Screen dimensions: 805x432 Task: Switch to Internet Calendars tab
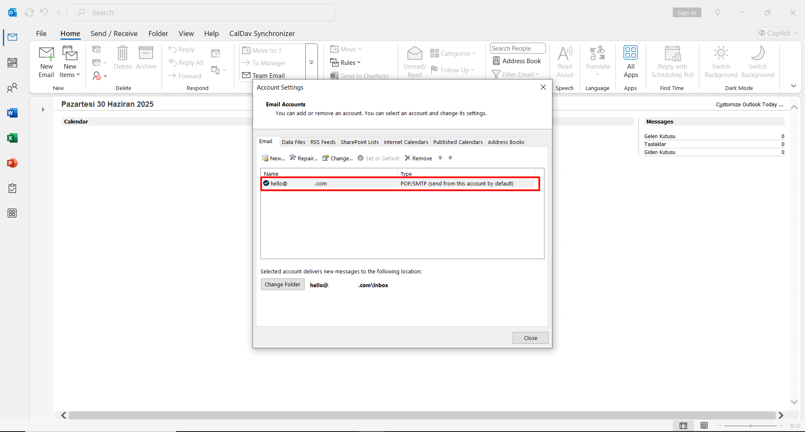click(x=406, y=142)
